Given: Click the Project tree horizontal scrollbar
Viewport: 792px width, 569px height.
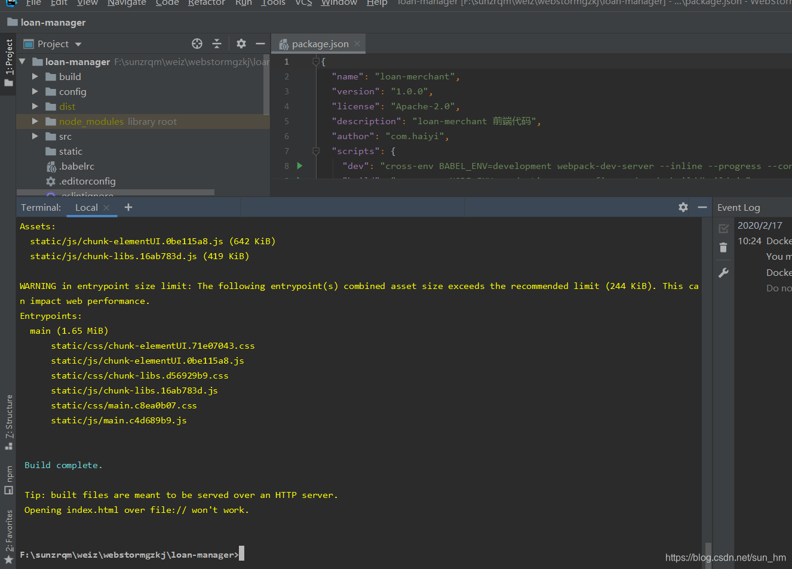Looking at the screenshot, I should pos(115,192).
